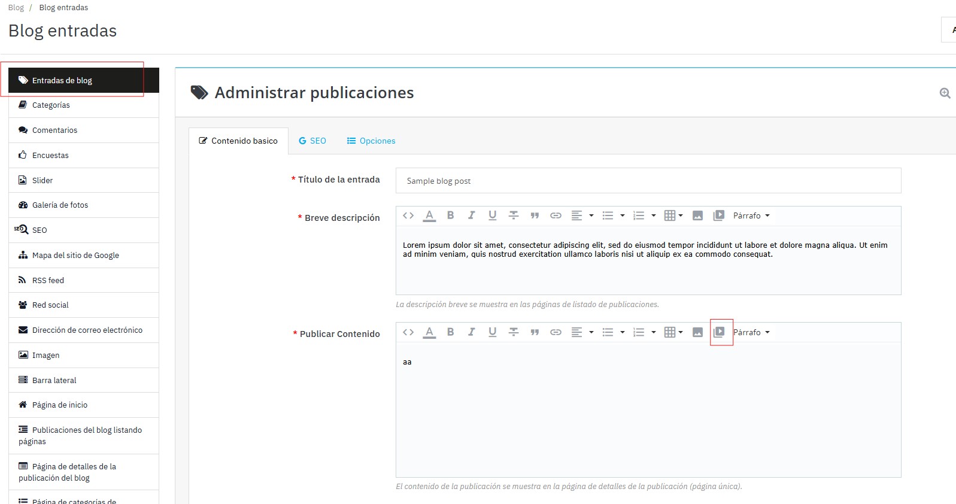Toggle italic in Publicar Contenido toolbar
956x504 pixels.
point(472,332)
